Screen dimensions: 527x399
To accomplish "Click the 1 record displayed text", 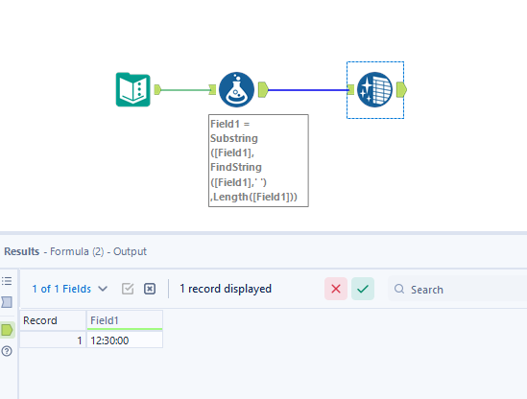I will 226,289.
